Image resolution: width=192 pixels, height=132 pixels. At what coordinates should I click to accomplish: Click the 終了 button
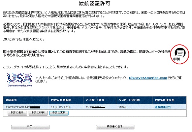click(30, 127)
